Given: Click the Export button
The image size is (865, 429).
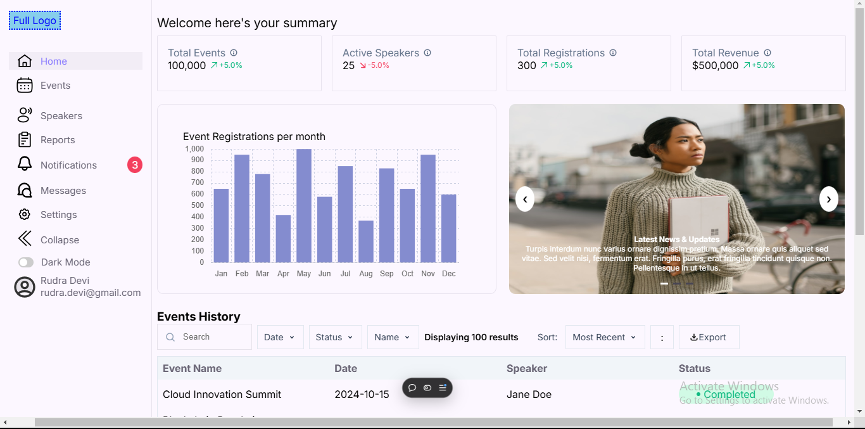Looking at the screenshot, I should click(x=709, y=337).
